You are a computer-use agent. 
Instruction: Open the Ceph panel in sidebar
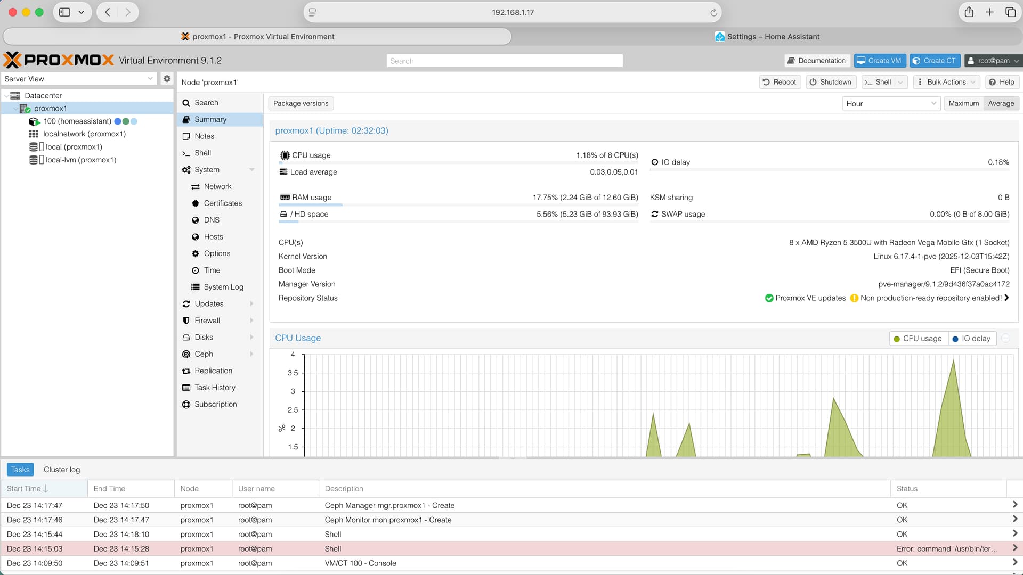pyautogui.click(x=204, y=354)
